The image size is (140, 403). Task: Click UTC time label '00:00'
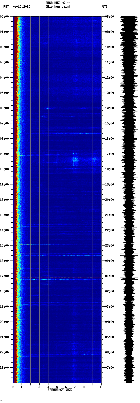110,261
